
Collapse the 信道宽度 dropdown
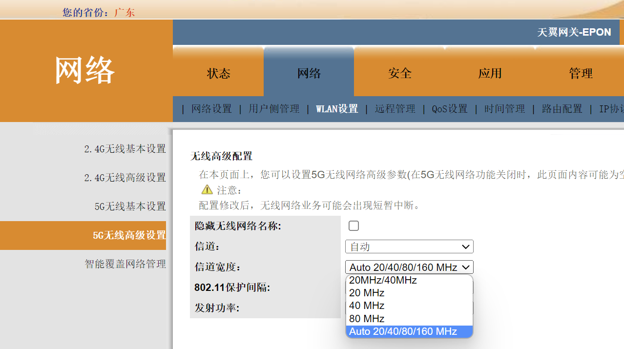pos(409,267)
